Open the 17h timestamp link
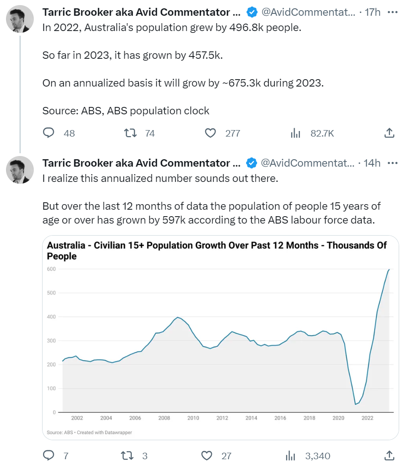This screenshot has width=407, height=468. click(x=373, y=12)
